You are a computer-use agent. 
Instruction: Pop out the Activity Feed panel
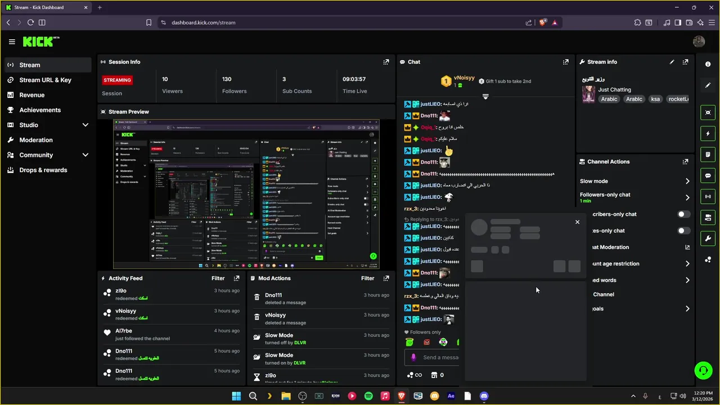[x=236, y=278]
